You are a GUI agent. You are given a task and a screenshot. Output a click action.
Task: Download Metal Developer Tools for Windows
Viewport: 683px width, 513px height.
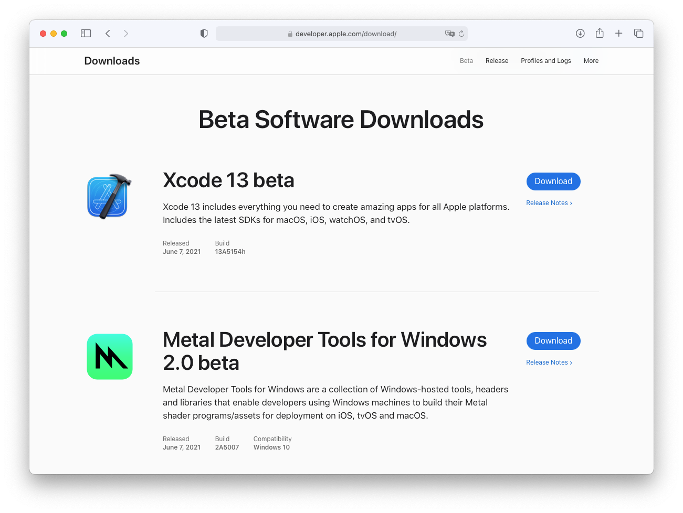[x=553, y=341]
